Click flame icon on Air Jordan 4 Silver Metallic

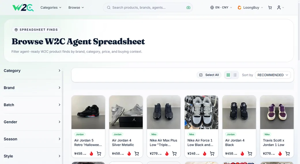point(129,154)
